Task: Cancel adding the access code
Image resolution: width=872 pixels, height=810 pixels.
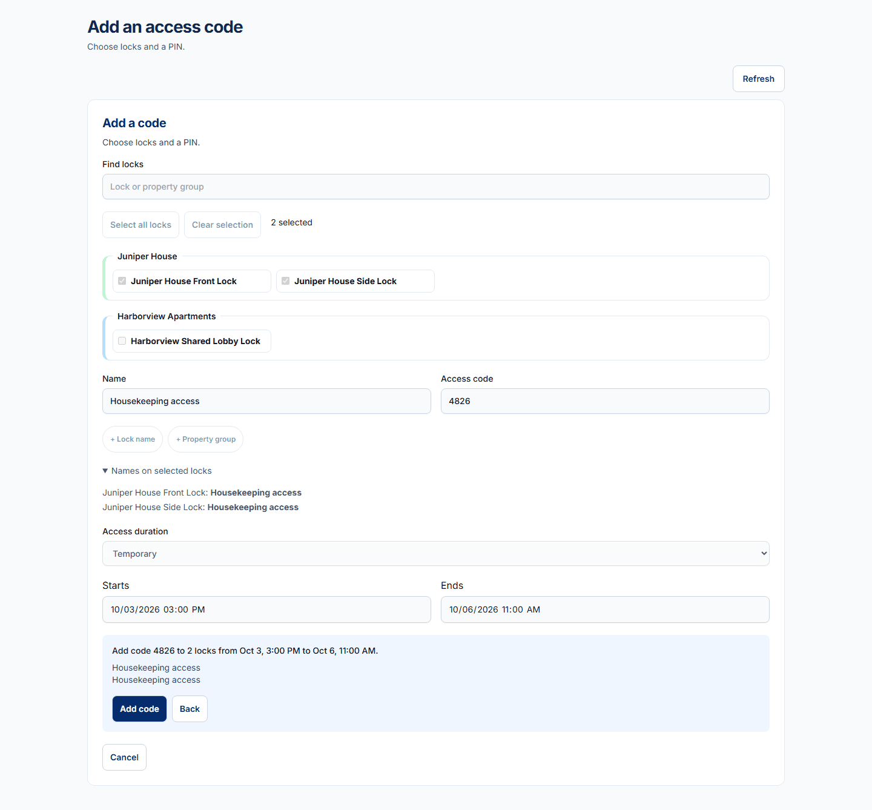Action: point(124,757)
